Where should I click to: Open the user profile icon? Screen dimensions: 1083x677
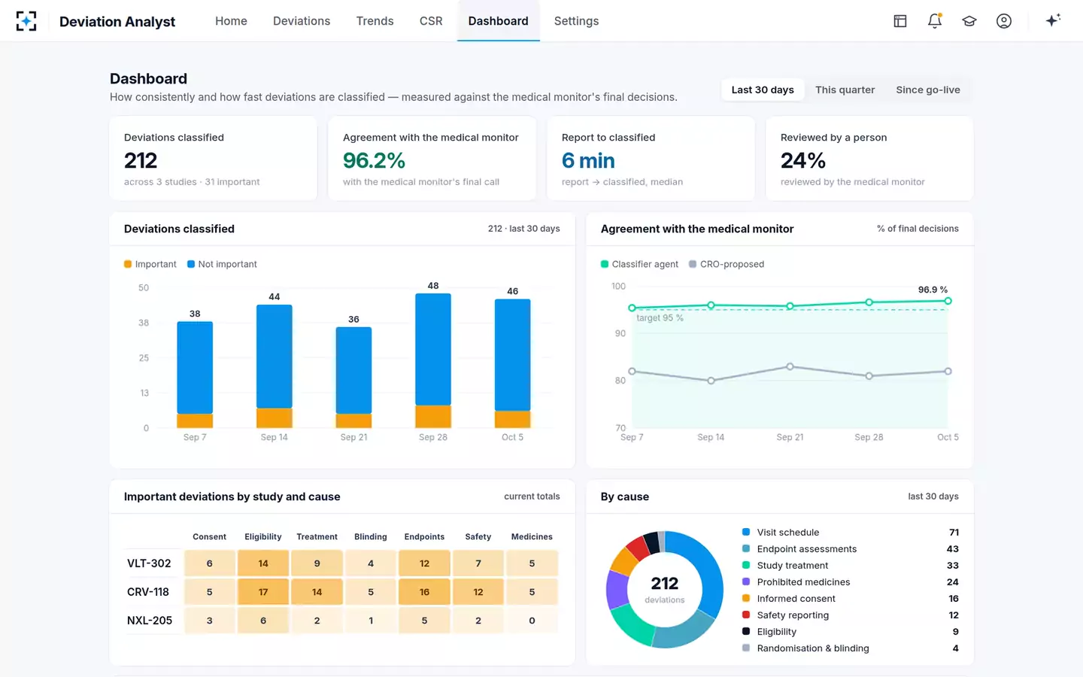pos(1004,21)
